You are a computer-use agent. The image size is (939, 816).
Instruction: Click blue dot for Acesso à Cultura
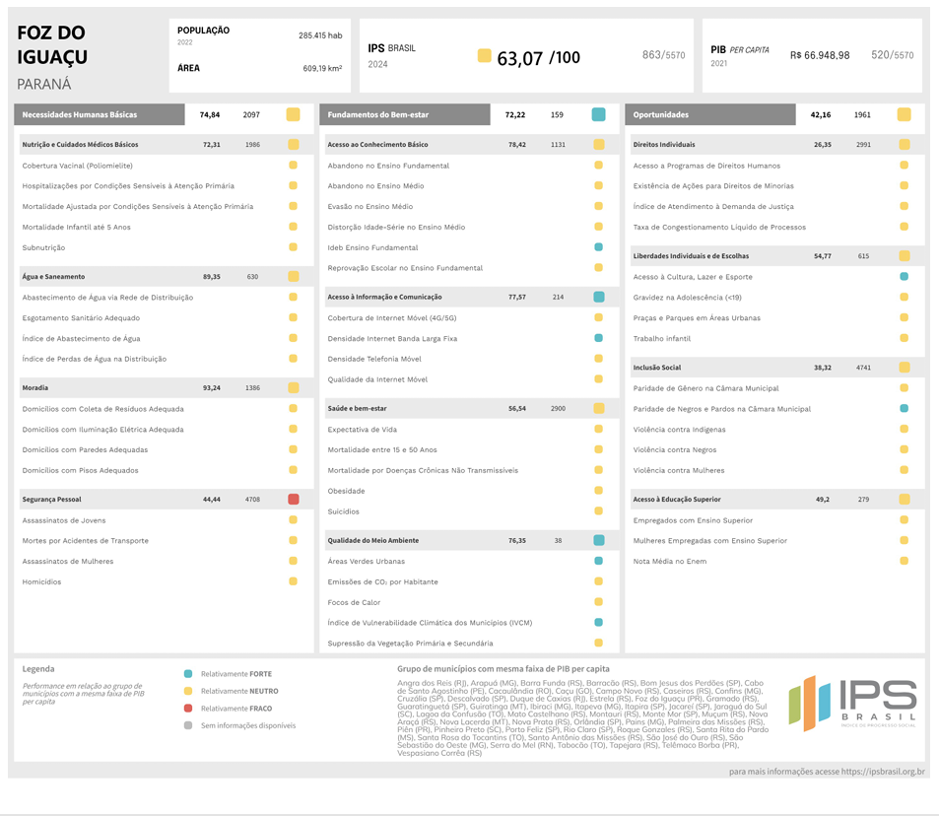click(905, 276)
